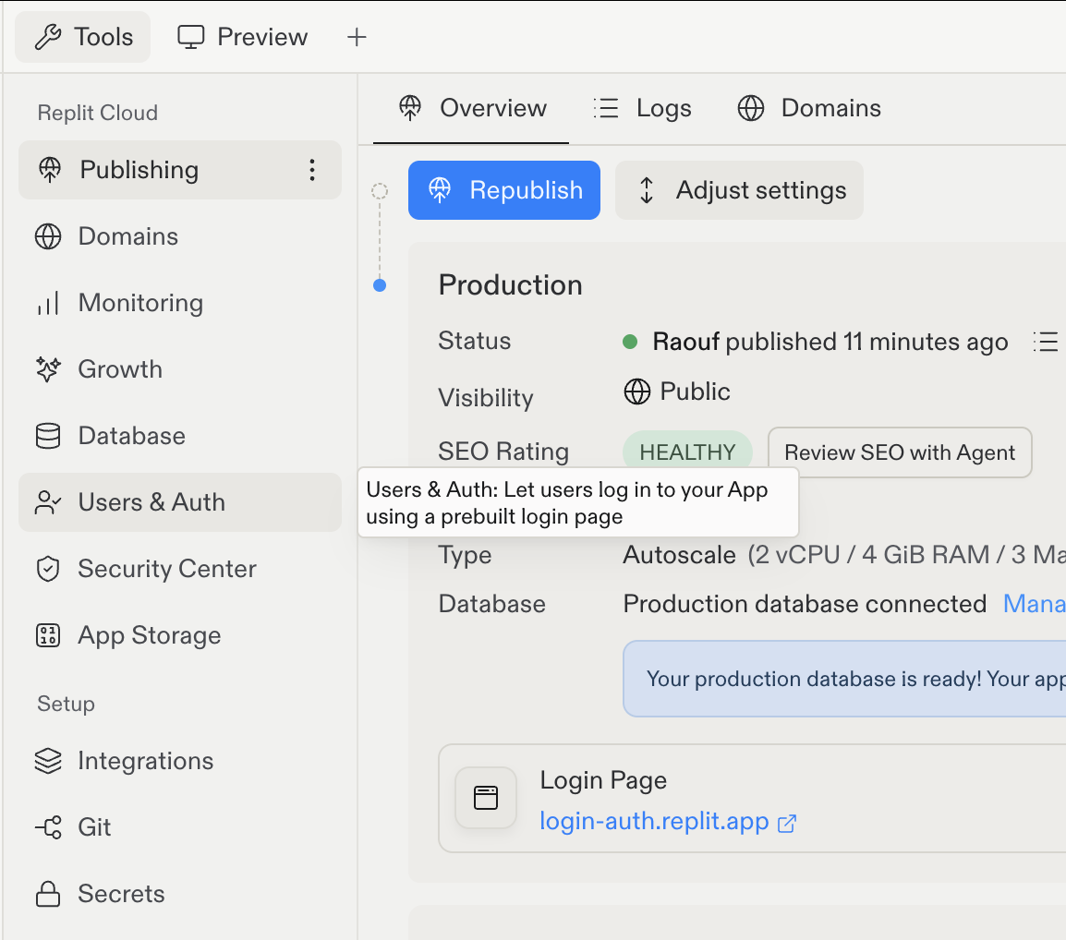Open Git in the sidebar

pyautogui.click(x=179, y=827)
